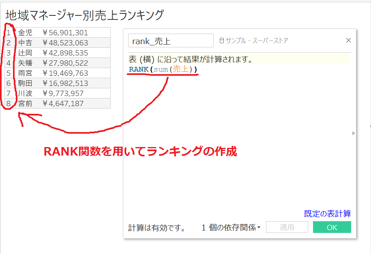Open the 1 個の依存関係 dropdown

click(x=231, y=228)
